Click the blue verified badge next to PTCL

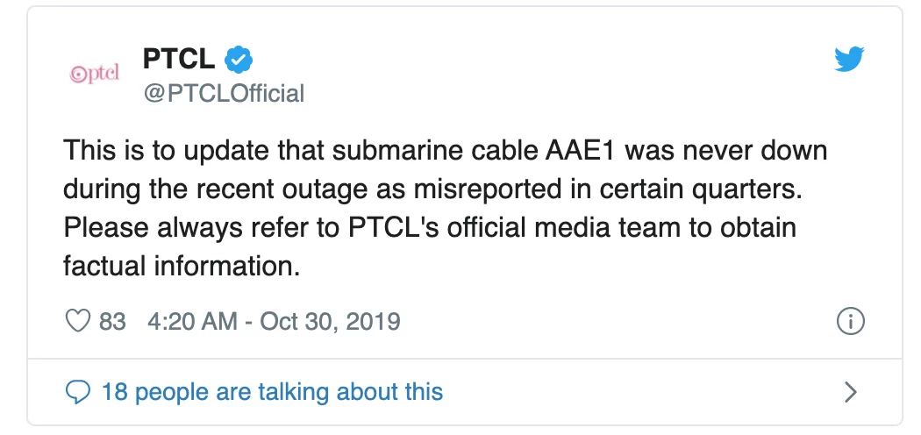tap(239, 60)
